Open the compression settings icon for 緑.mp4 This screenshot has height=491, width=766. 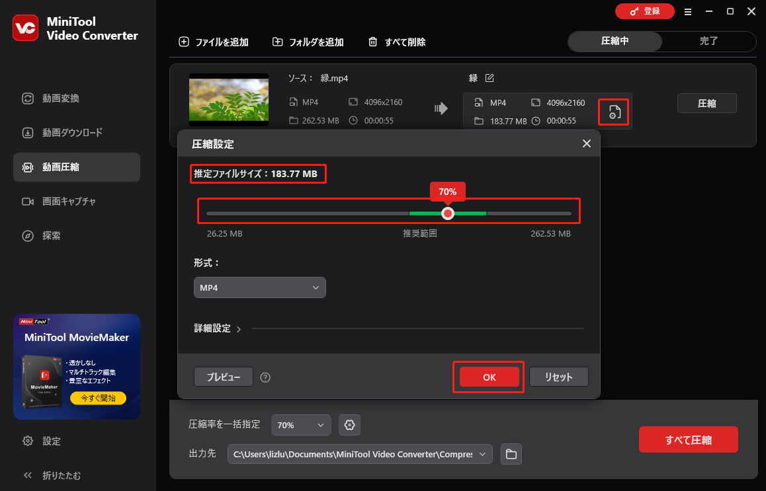(614, 112)
